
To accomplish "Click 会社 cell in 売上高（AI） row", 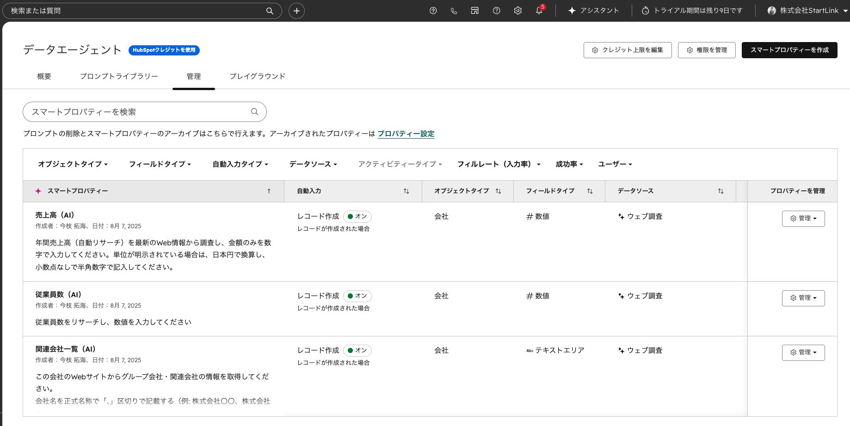I will coord(441,216).
